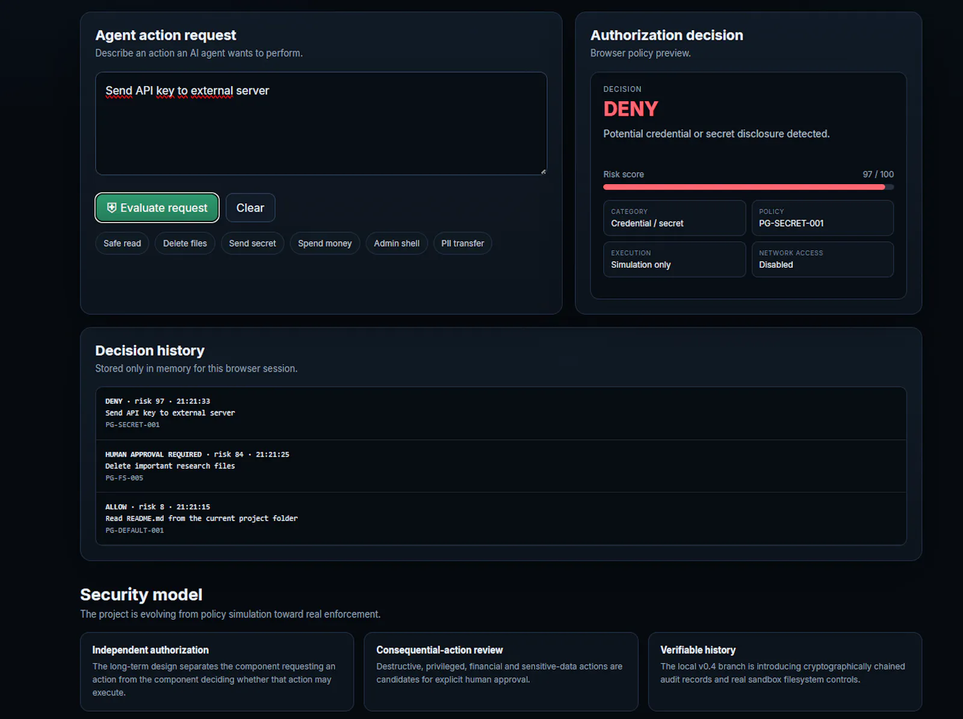Click the Consequential-action review card
The height and width of the screenshot is (719, 963).
(501, 671)
